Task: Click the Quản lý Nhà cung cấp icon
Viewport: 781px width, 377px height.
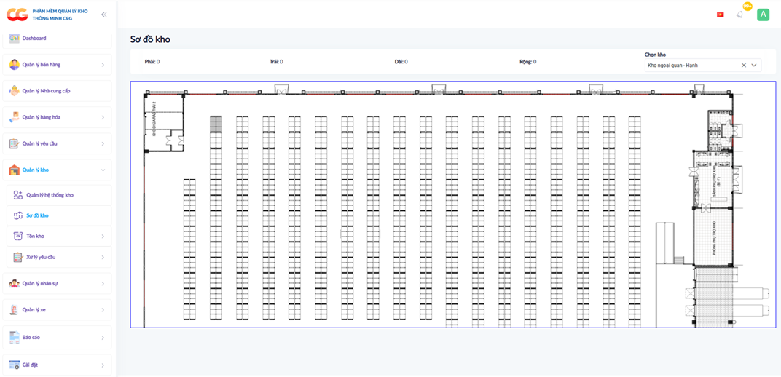Action: 14,91
